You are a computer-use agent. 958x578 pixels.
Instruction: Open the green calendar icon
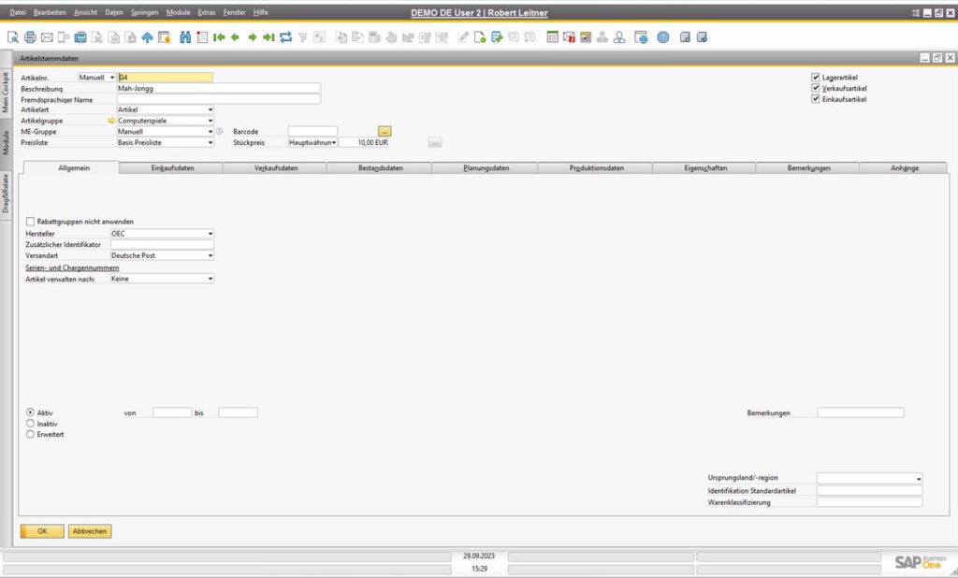(552, 37)
